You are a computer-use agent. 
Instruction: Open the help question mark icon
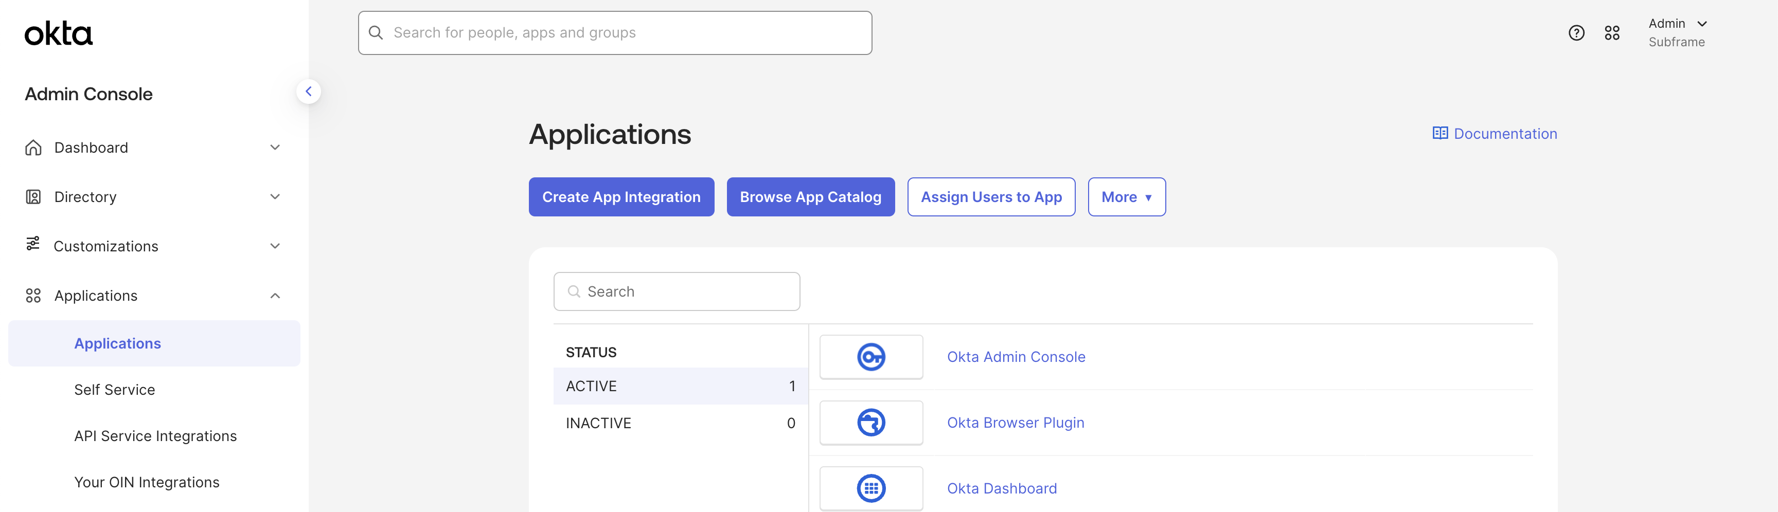click(1576, 32)
